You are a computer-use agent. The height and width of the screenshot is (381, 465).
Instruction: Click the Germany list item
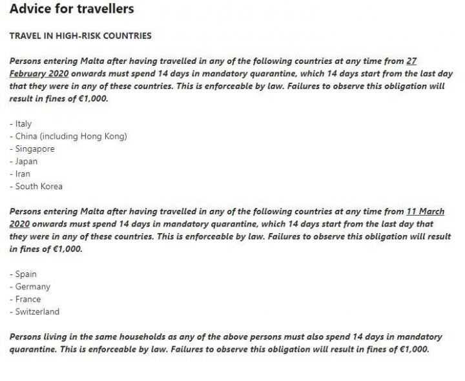[32, 287]
